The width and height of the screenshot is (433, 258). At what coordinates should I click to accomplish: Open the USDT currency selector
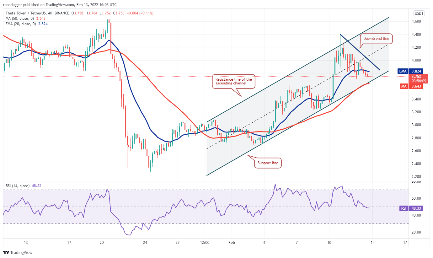pos(420,13)
